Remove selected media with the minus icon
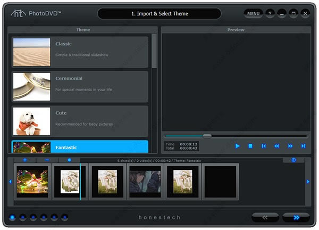Viewport: 319px width, 230px height. (47, 160)
